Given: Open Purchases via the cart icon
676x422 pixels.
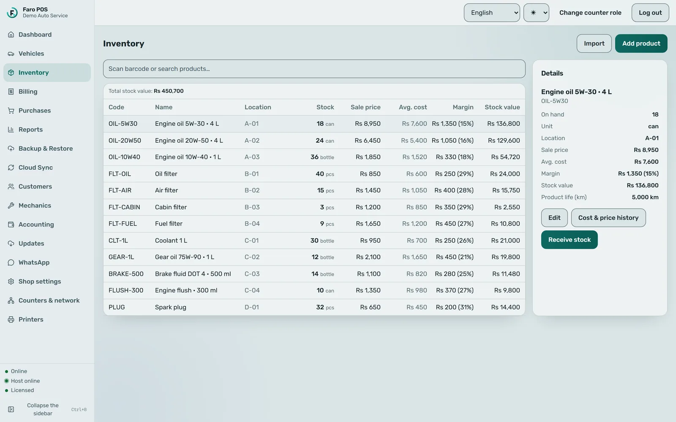Looking at the screenshot, I should pos(11,111).
